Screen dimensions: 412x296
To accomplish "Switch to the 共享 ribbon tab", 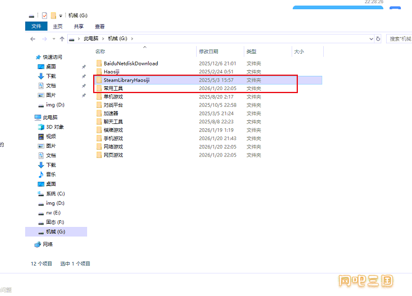I will tap(78, 27).
